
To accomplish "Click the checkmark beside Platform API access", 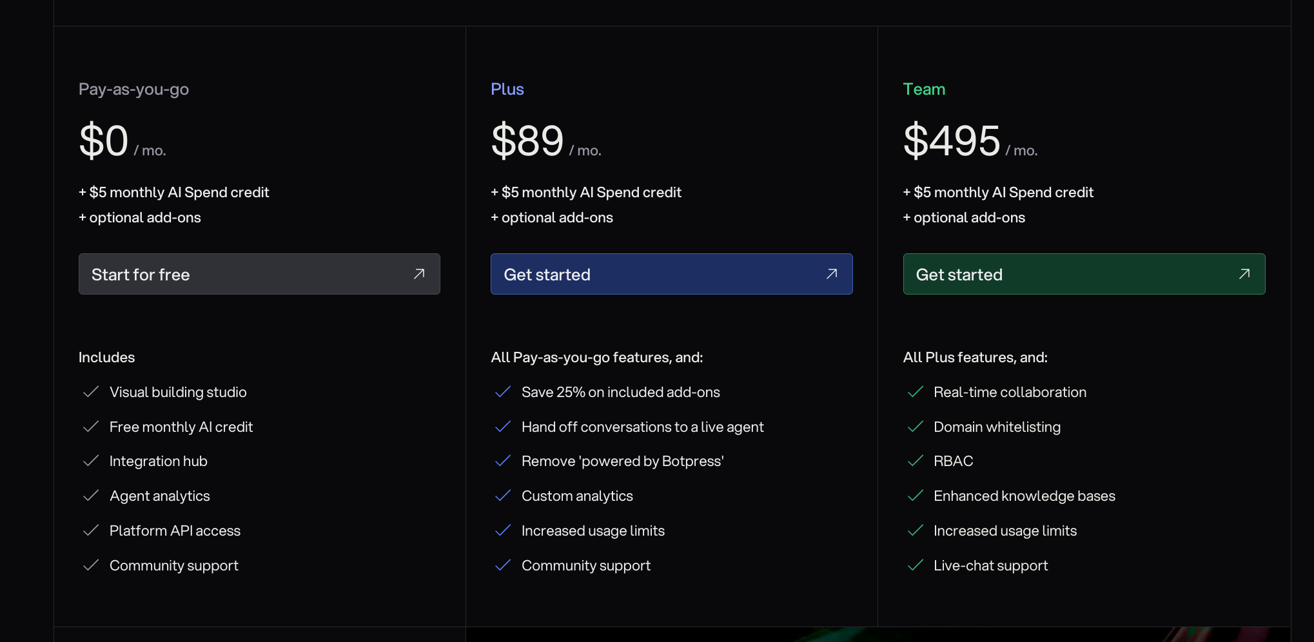I will click(x=91, y=530).
